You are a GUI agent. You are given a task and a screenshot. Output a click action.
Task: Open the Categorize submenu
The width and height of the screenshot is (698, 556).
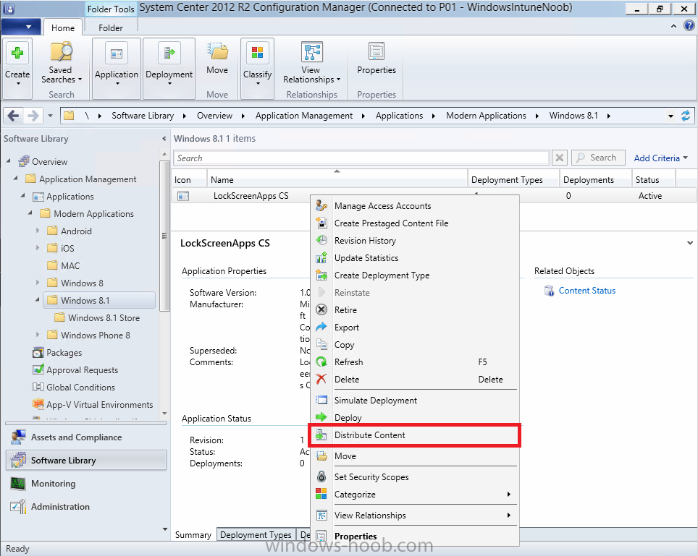click(x=414, y=495)
